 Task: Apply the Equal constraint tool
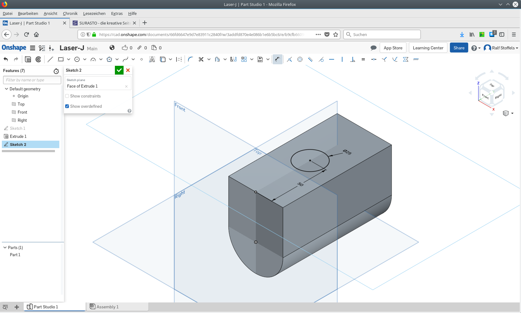363,59
